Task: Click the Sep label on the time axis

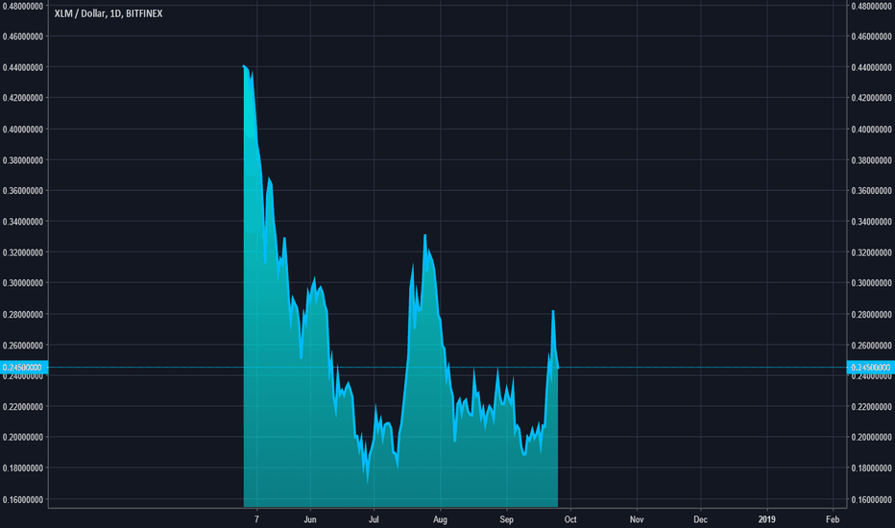Action: (x=506, y=519)
